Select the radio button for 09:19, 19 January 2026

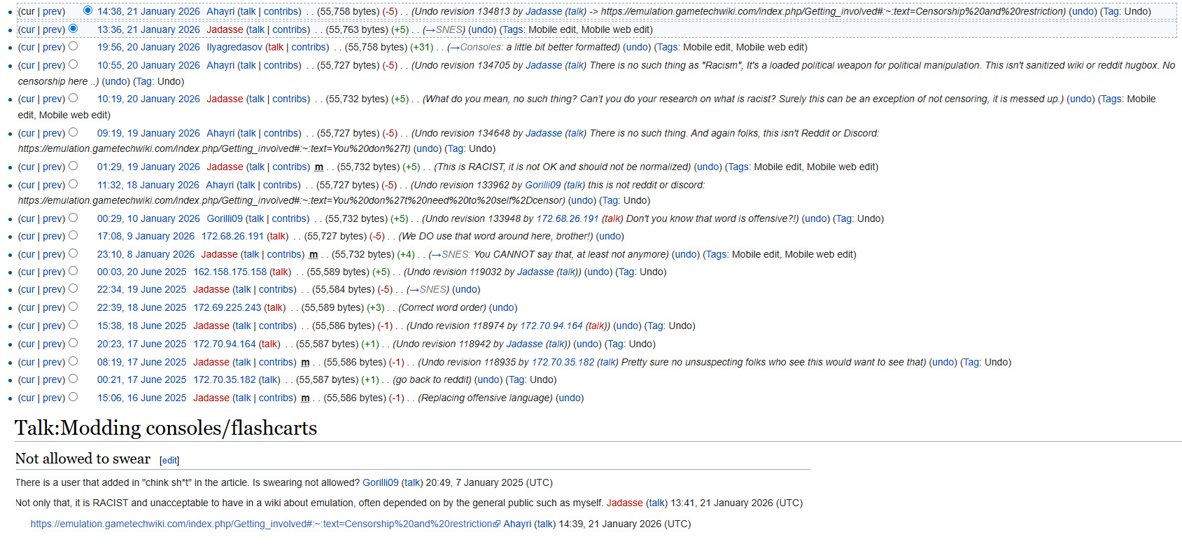point(73,132)
